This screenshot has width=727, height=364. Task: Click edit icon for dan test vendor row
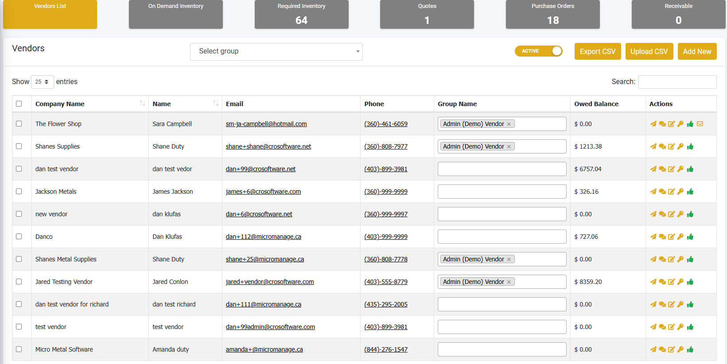[672, 169]
